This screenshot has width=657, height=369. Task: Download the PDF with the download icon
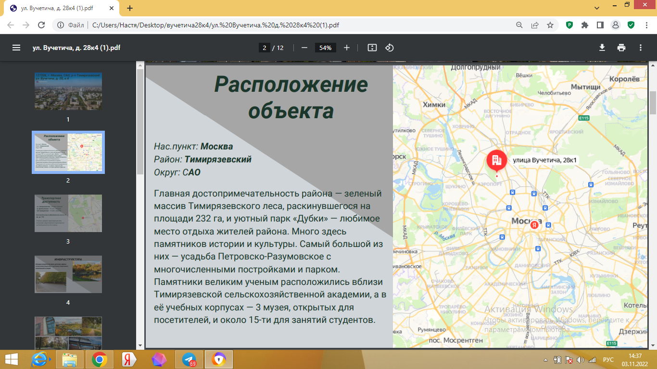click(x=602, y=48)
